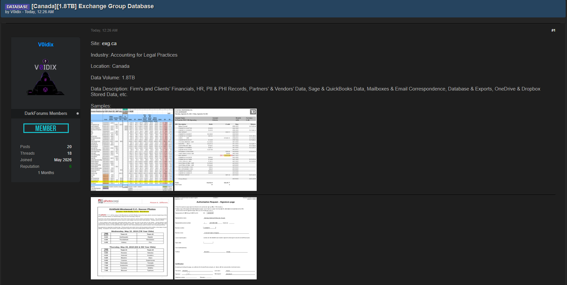Open post number #1 permalink
Image resolution: width=567 pixels, height=285 pixels.
(553, 30)
